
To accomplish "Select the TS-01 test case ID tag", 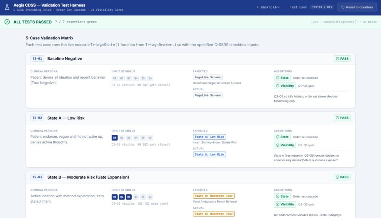I will 37,59.
